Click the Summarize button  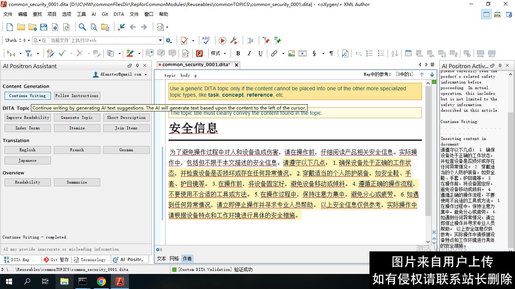point(77,182)
